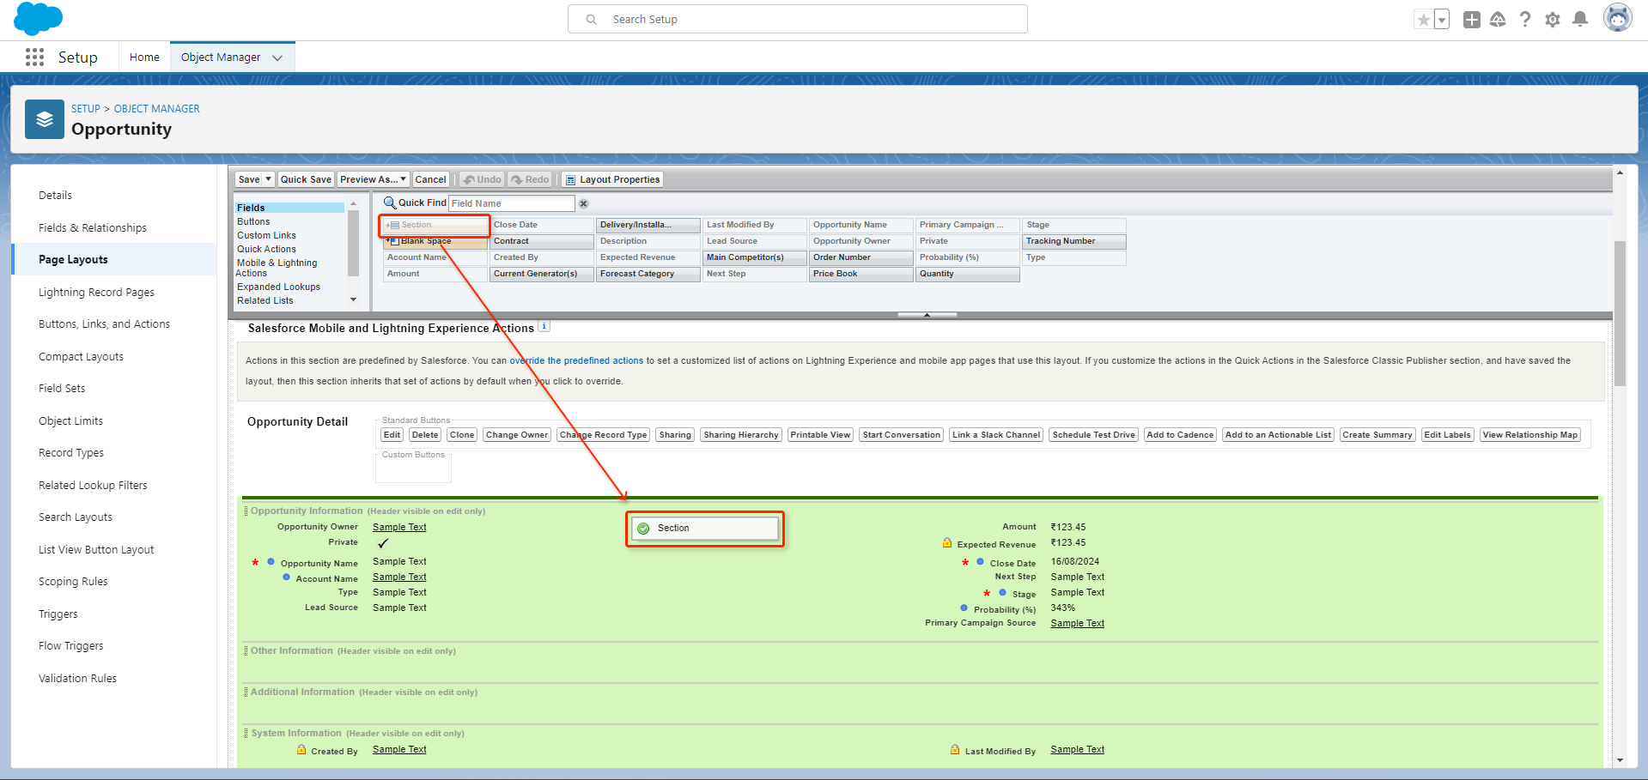Image resolution: width=1648 pixels, height=780 pixels.
Task: Open the Help question mark icon
Action: click(x=1525, y=20)
